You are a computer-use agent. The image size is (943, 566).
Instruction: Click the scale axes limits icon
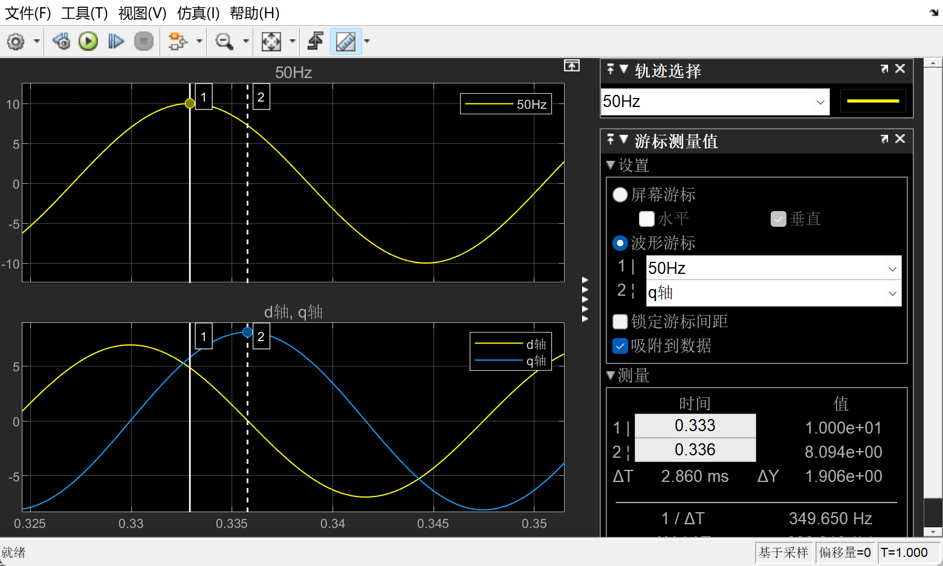(x=271, y=42)
